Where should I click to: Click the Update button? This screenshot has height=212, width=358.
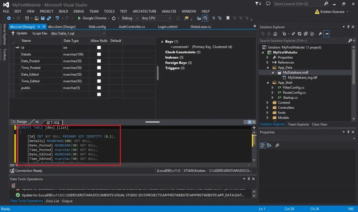[20, 33]
